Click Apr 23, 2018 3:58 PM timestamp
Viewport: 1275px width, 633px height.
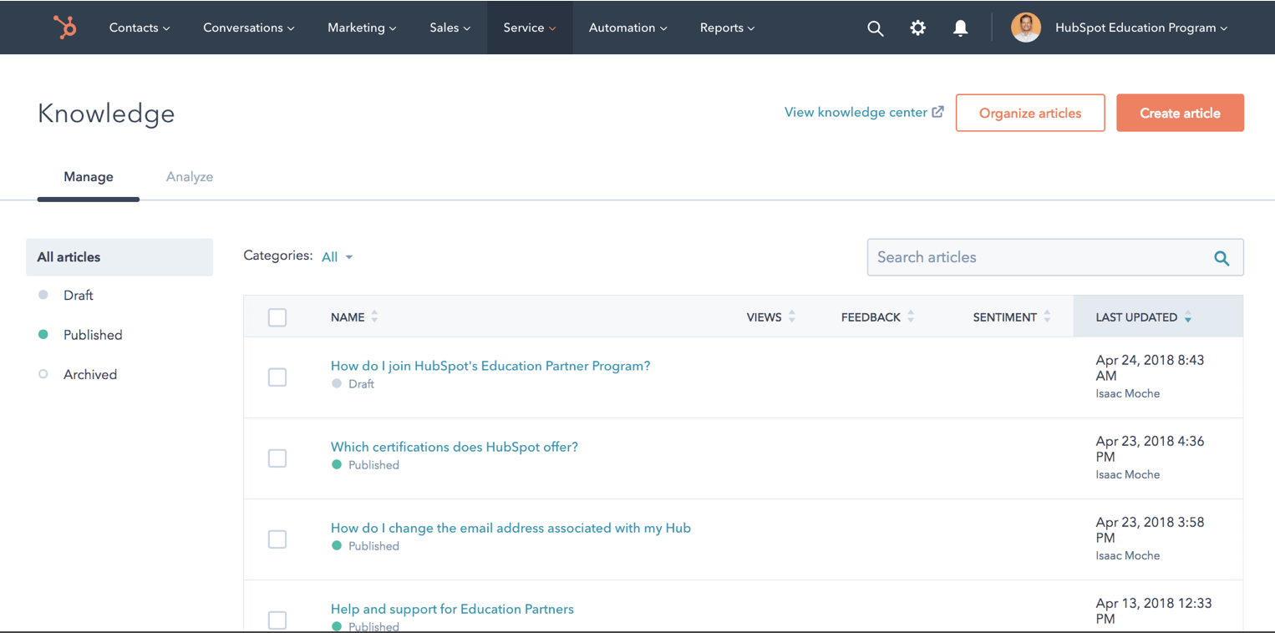coord(1150,530)
